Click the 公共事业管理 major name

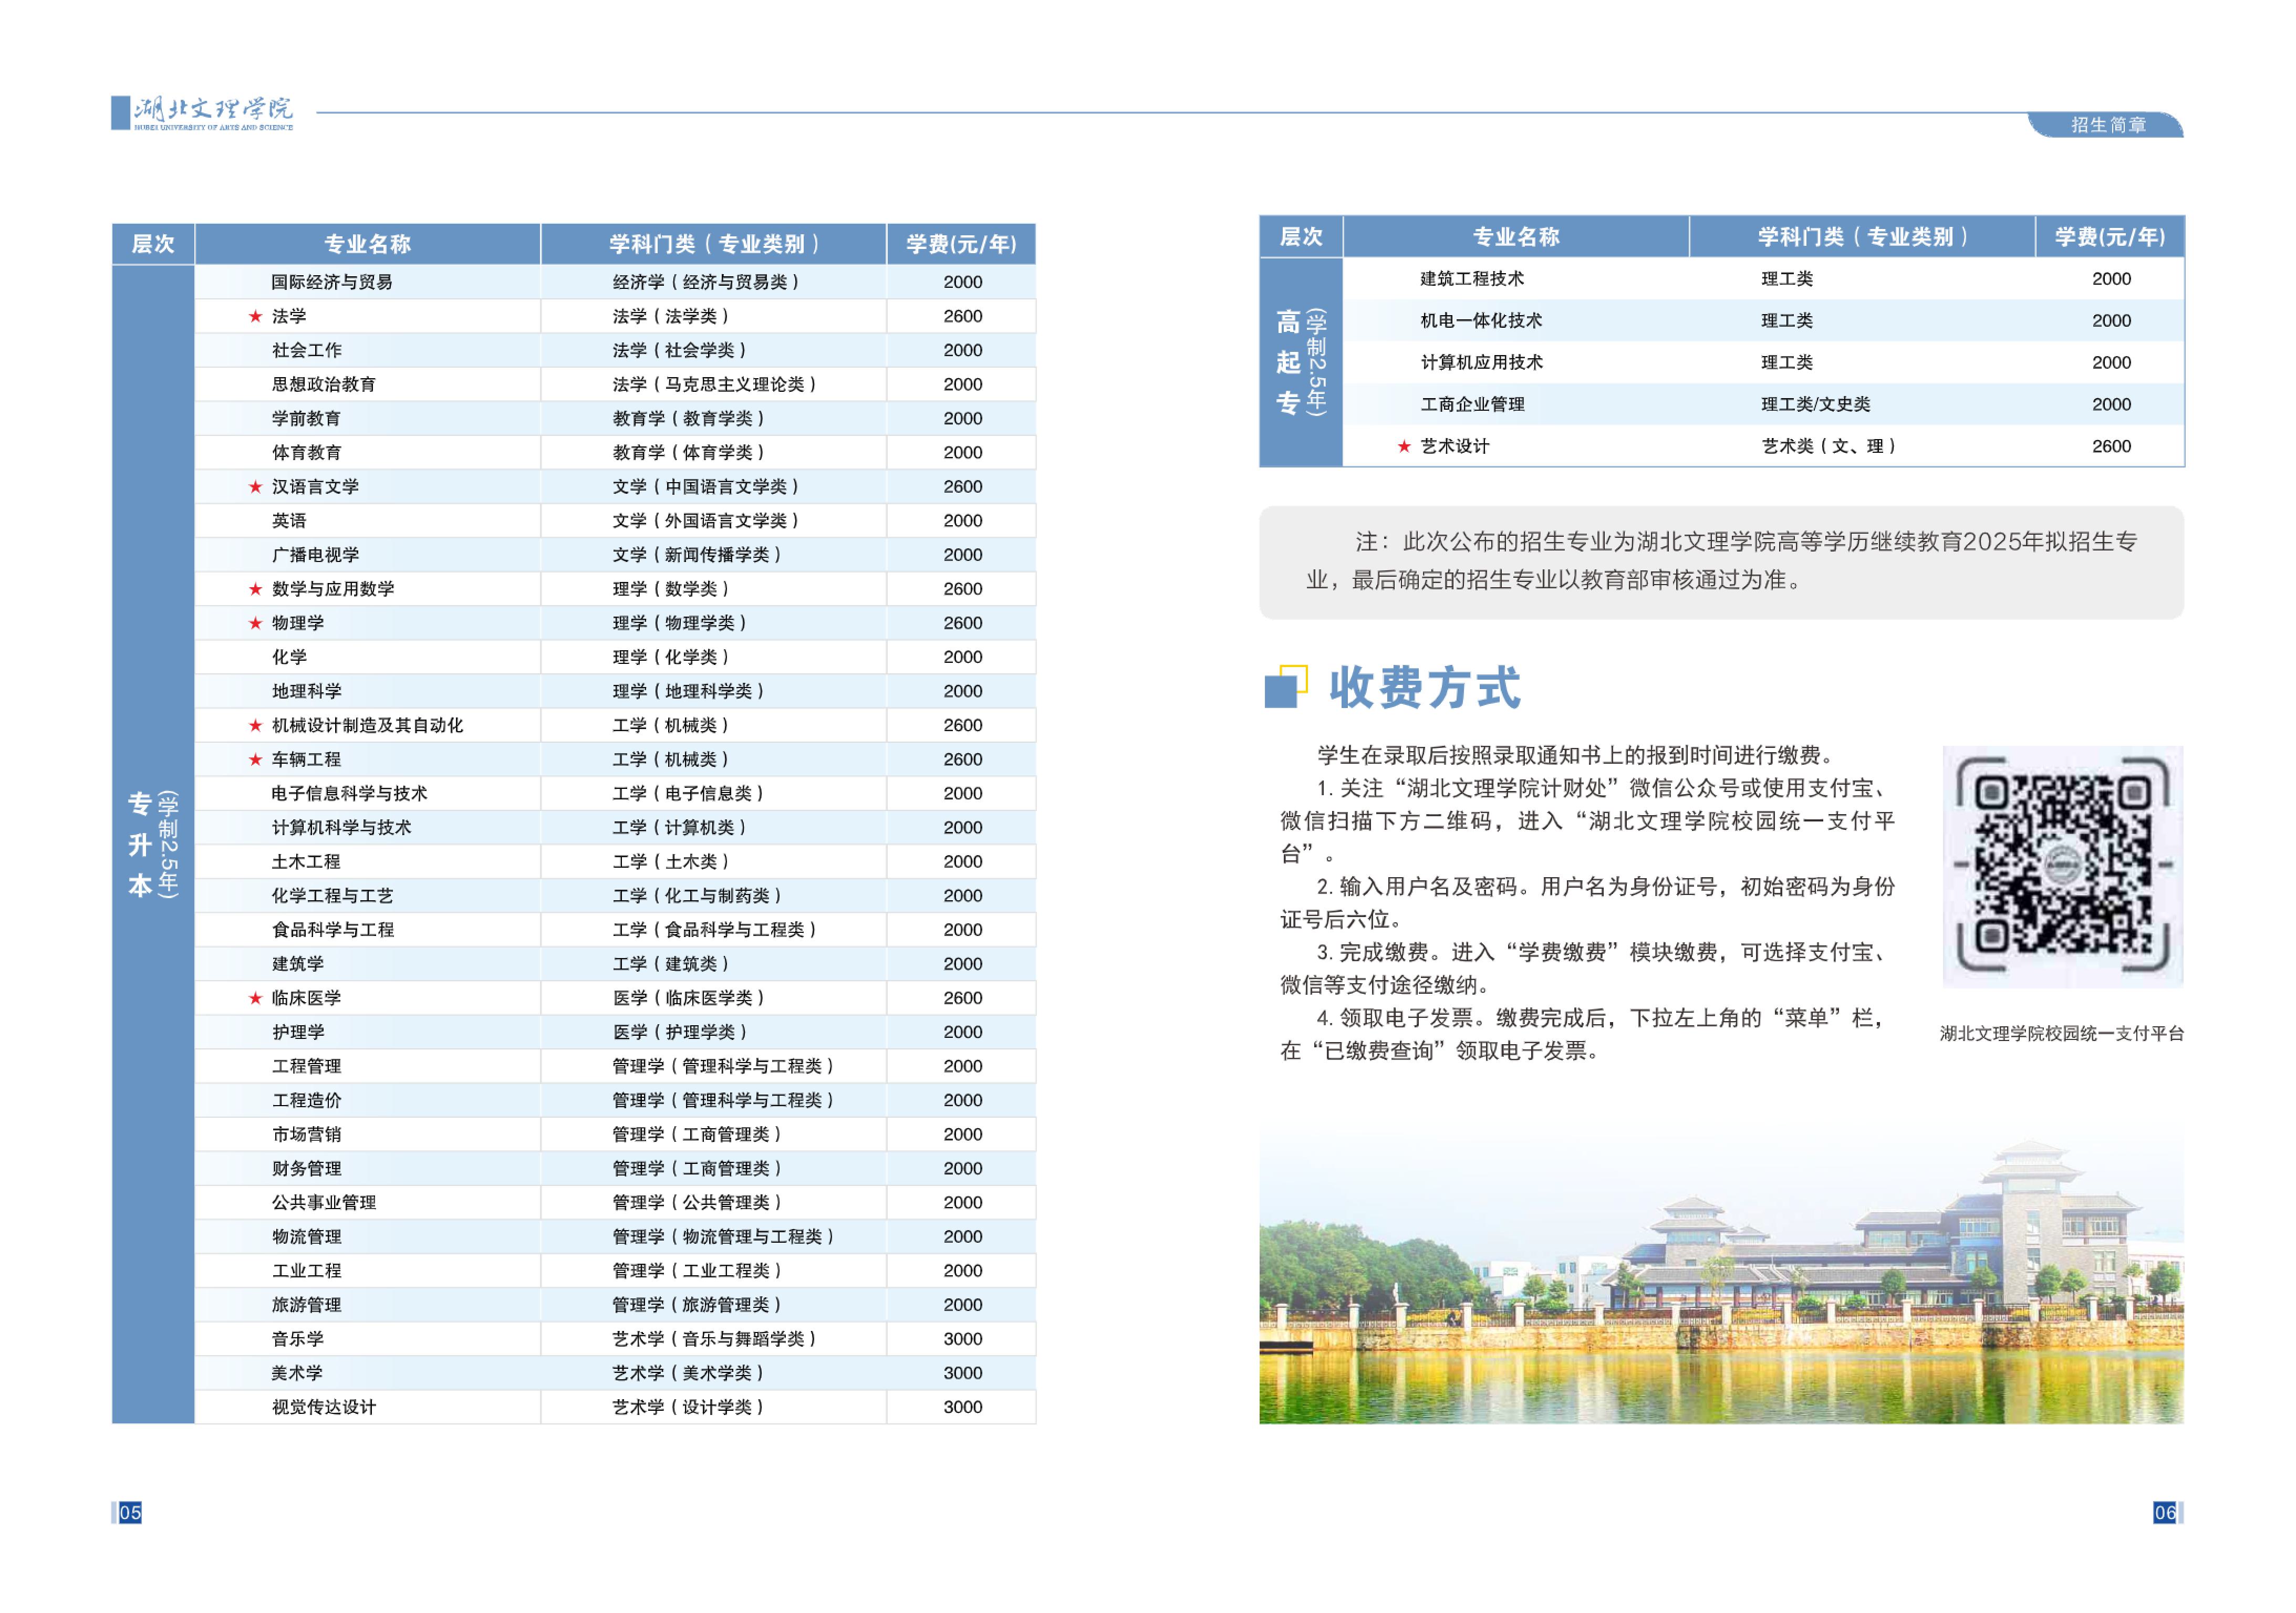tap(324, 1202)
